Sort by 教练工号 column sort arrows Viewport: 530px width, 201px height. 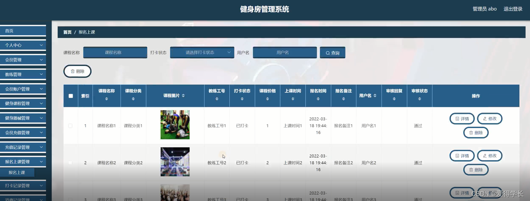click(x=217, y=99)
